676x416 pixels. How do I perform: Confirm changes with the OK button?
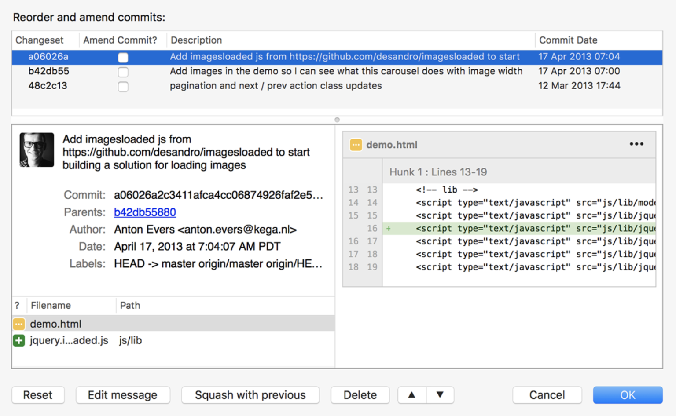pyautogui.click(x=628, y=395)
